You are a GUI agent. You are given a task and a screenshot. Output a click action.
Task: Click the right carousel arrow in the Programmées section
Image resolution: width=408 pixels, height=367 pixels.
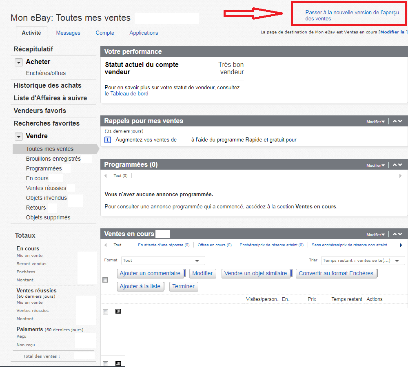click(400, 175)
